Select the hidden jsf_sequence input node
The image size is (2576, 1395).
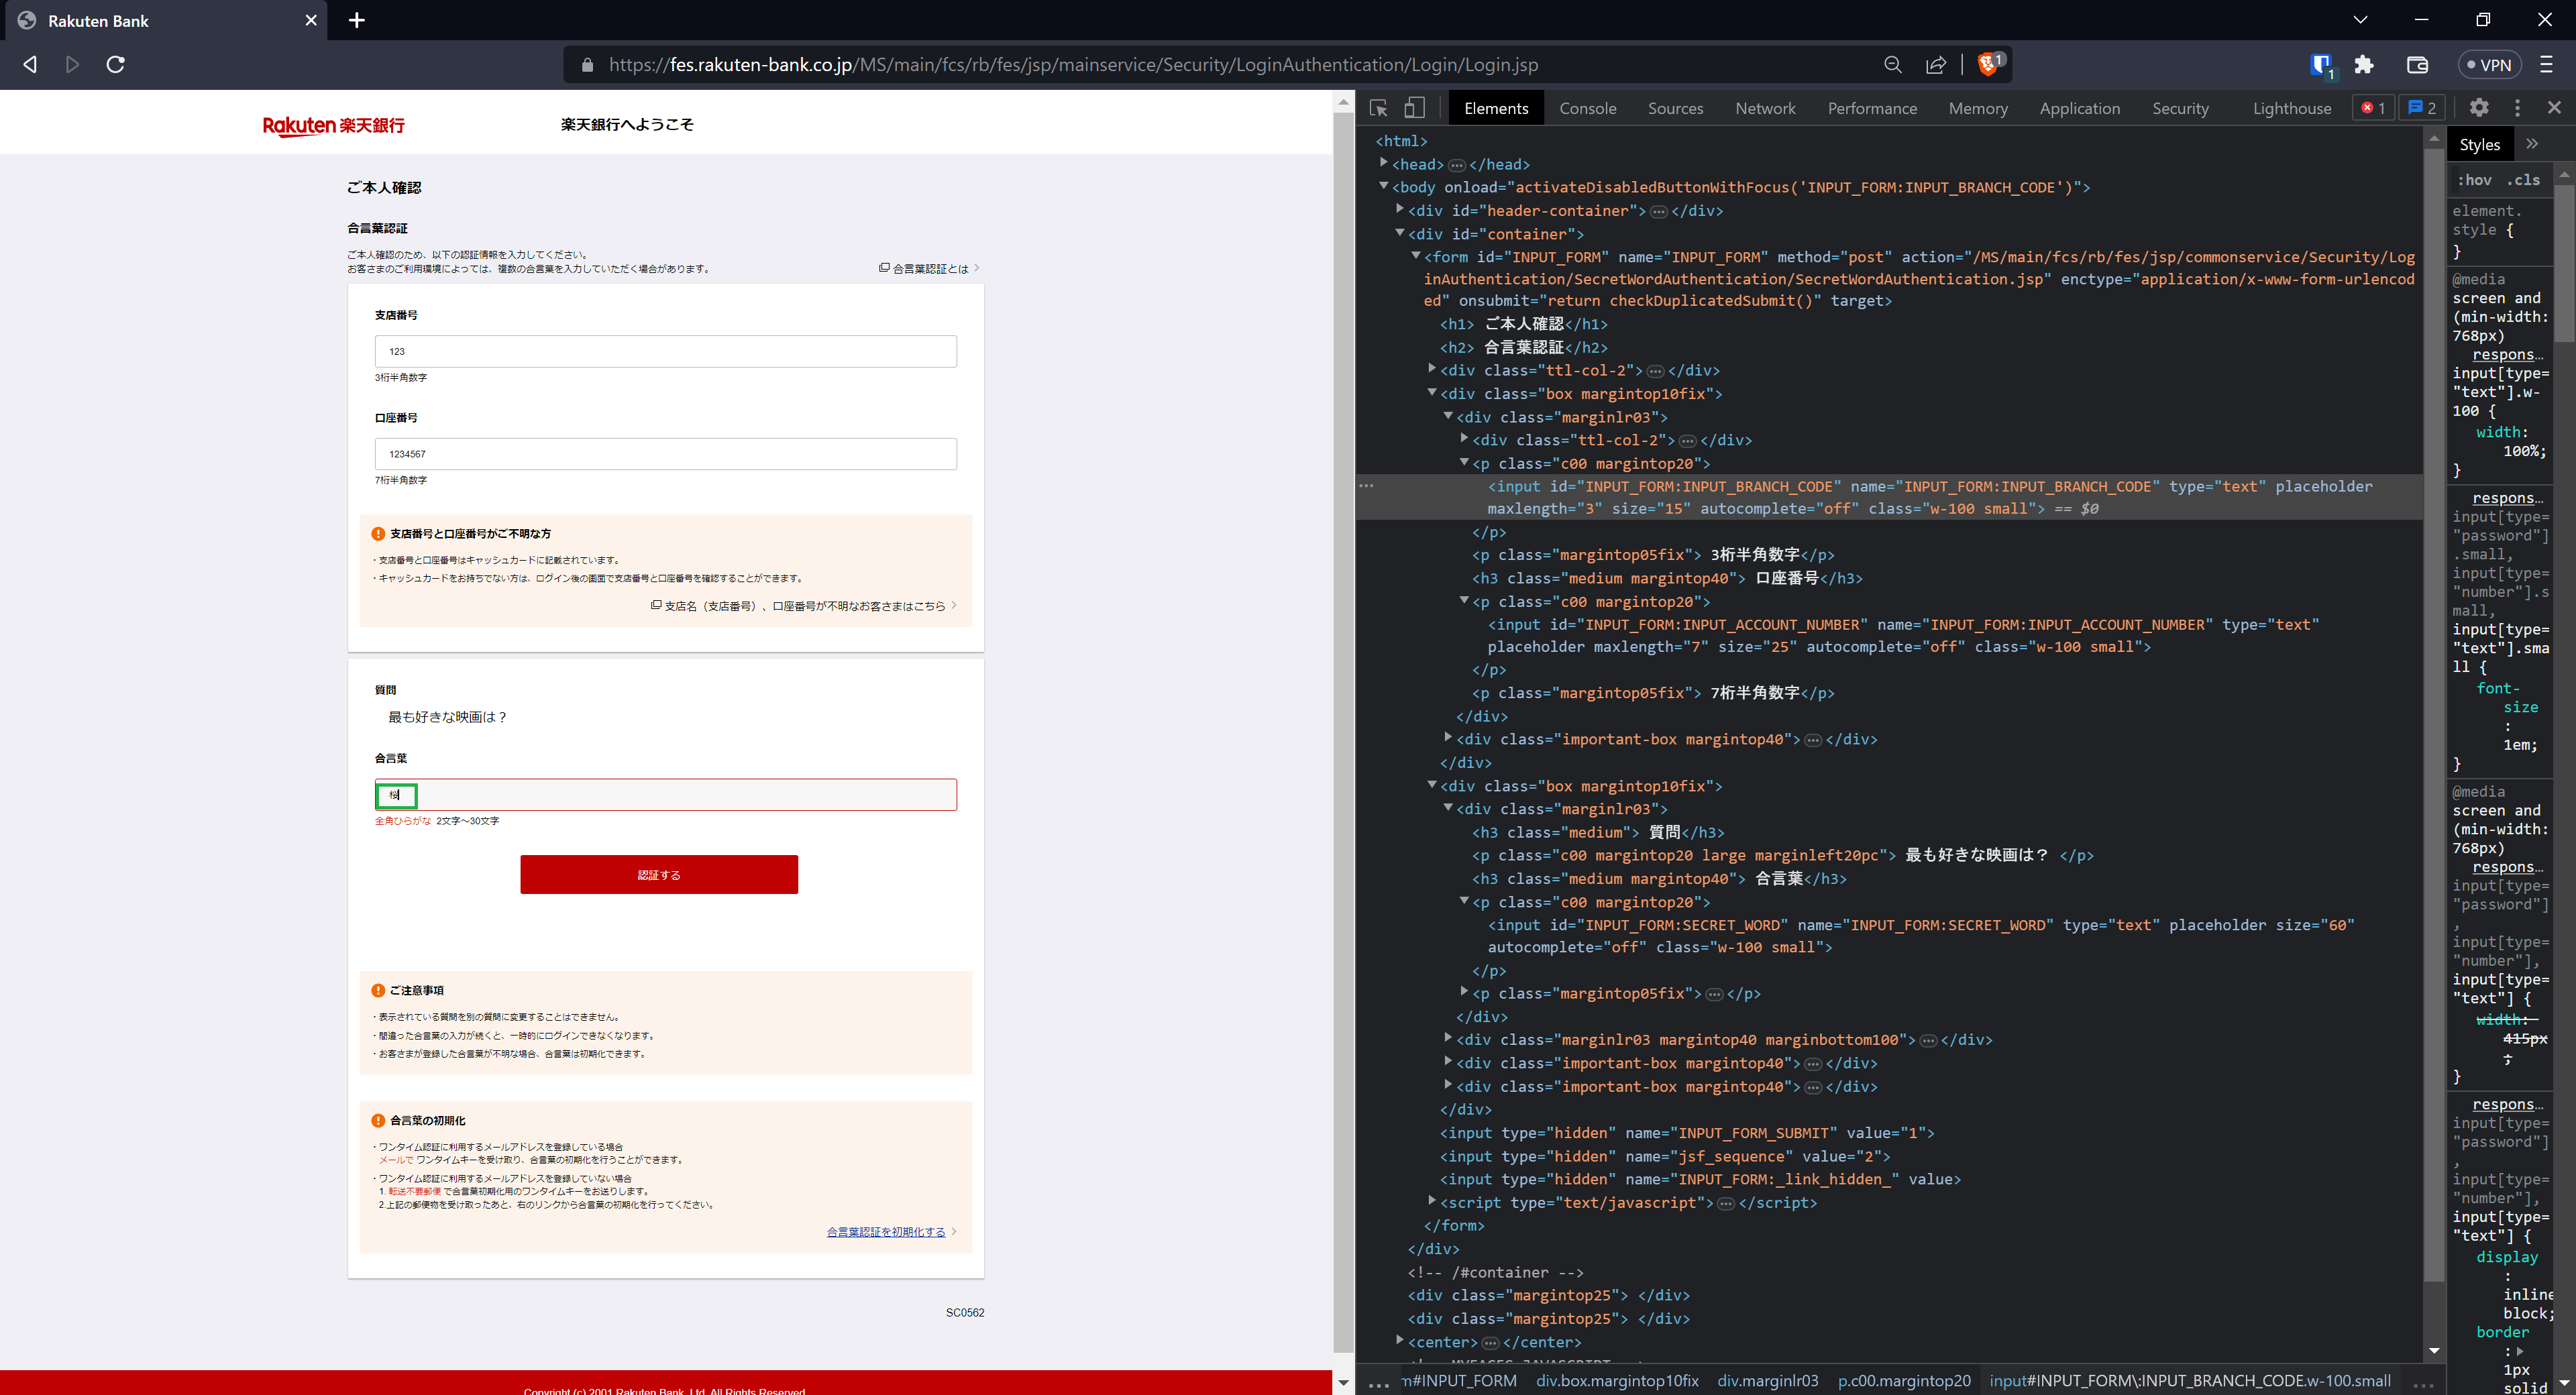[1665, 1156]
